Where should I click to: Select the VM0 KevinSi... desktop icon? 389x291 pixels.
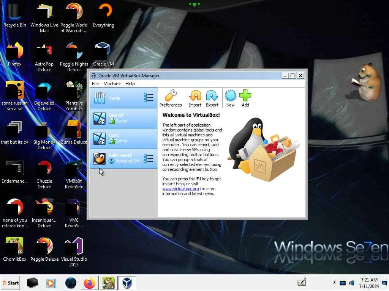coord(74,213)
